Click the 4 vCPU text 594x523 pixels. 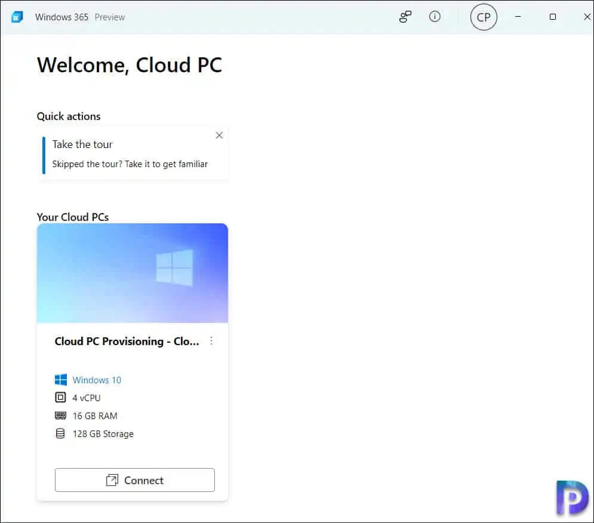click(x=87, y=398)
